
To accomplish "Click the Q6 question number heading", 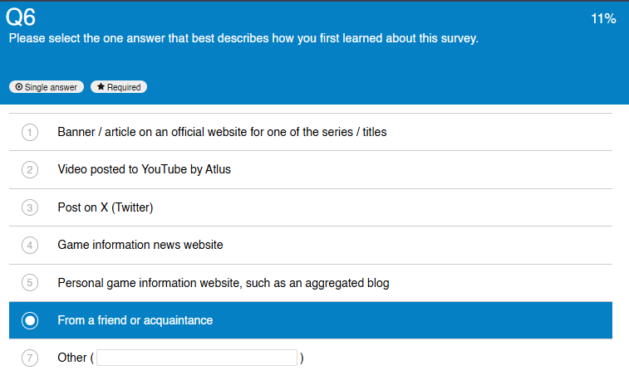I will point(21,17).
